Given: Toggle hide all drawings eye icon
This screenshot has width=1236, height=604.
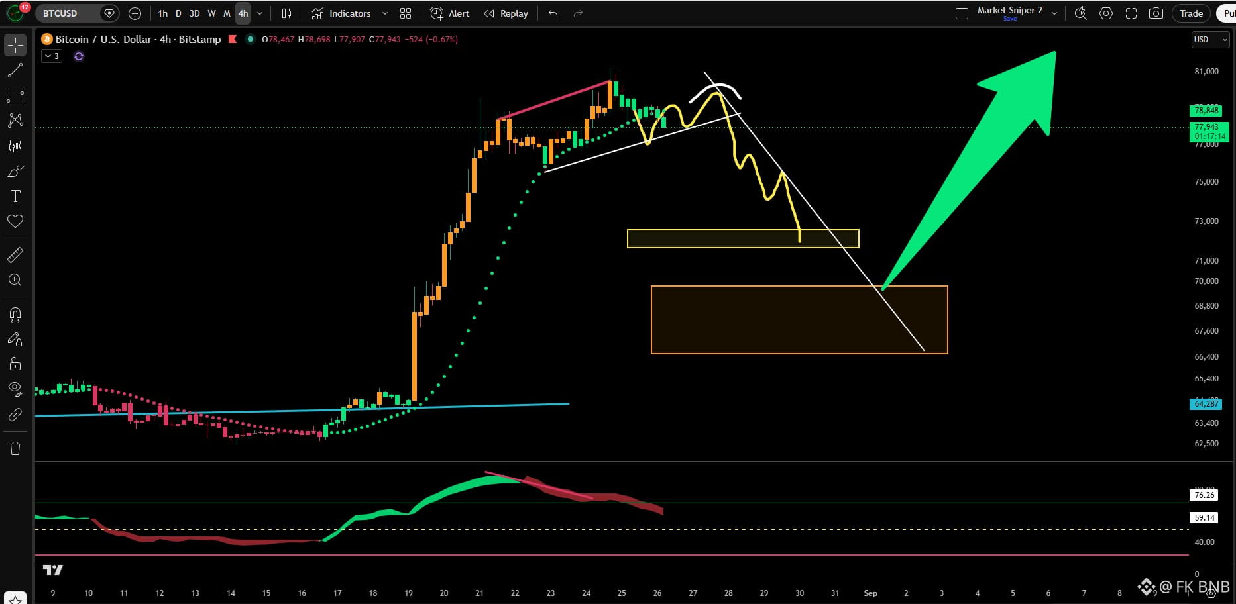Looking at the screenshot, I should pyautogui.click(x=15, y=389).
